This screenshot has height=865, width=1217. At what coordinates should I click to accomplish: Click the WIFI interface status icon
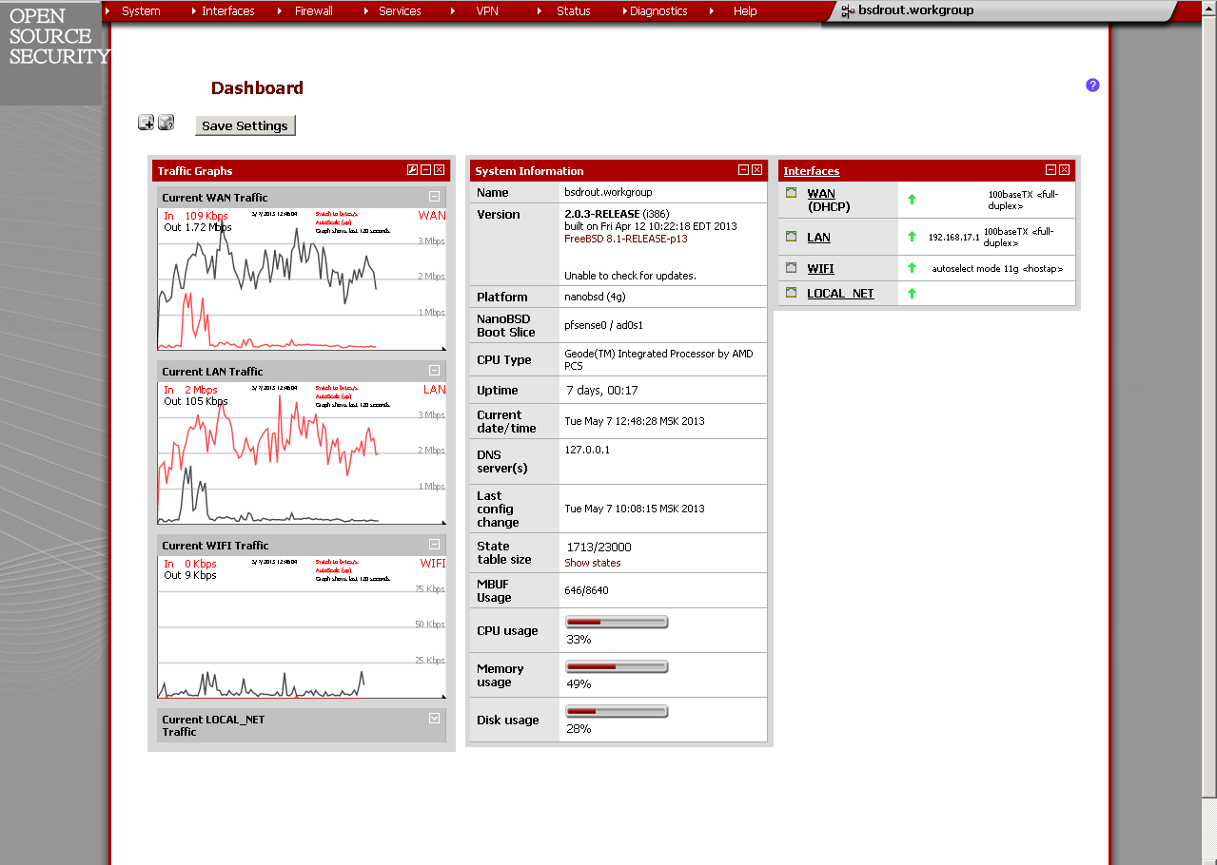791,268
